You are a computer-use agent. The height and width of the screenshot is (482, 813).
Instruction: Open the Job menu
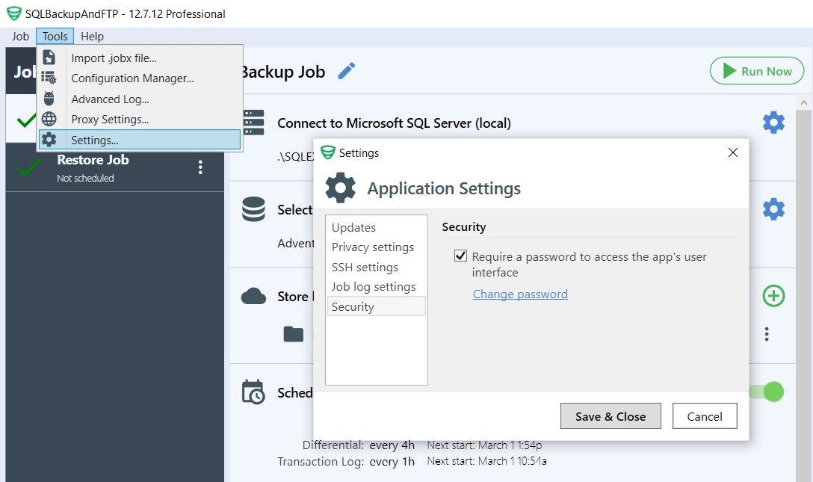(x=20, y=37)
